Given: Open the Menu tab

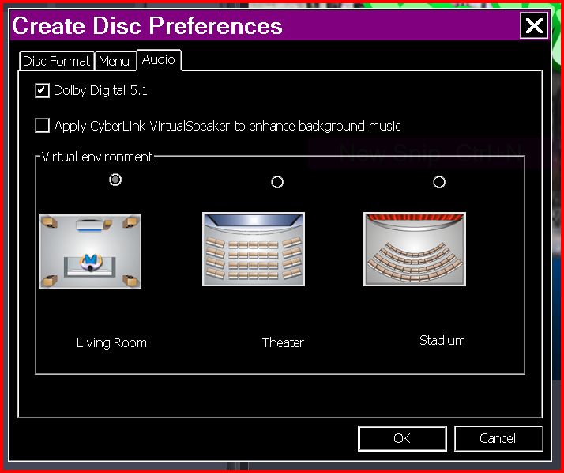Looking at the screenshot, I should 115,61.
